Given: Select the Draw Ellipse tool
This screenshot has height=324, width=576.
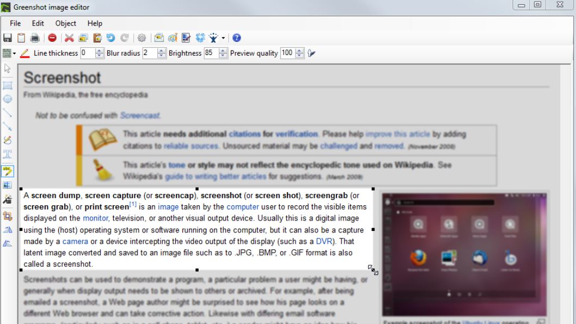Looking at the screenshot, I should point(7,99).
